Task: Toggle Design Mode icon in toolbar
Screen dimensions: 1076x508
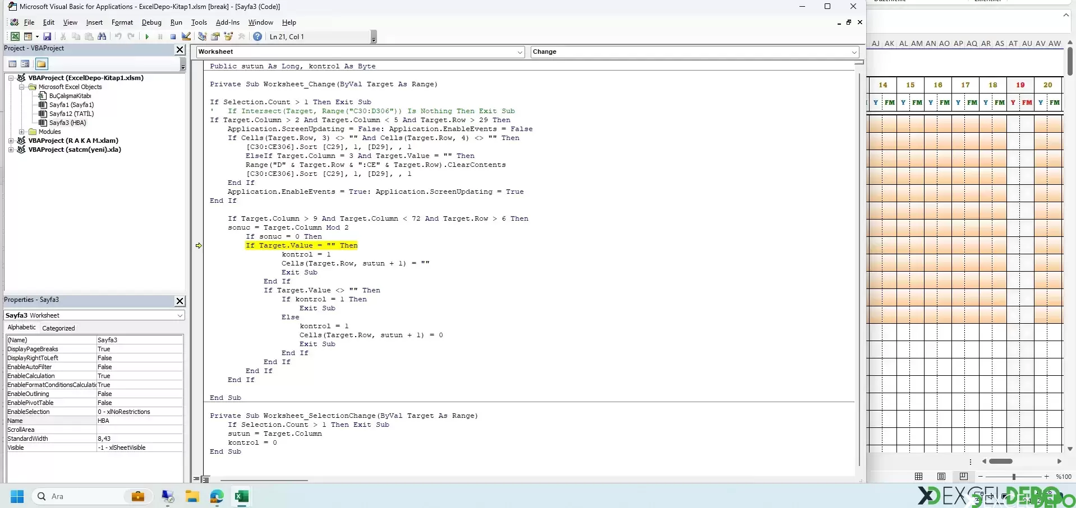Action: click(186, 36)
